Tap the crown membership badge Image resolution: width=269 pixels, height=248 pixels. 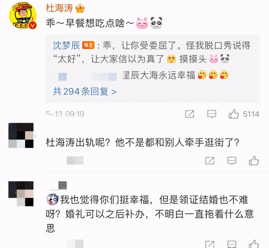[80, 8]
